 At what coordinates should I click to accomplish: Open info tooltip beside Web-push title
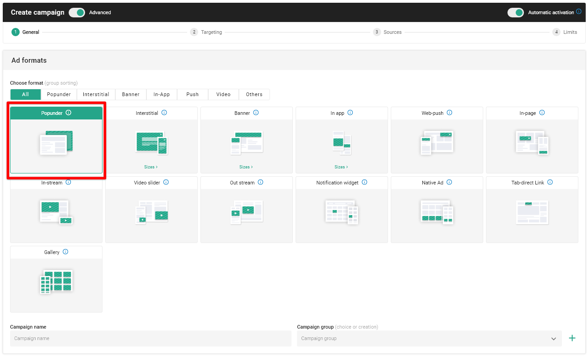coord(449,113)
